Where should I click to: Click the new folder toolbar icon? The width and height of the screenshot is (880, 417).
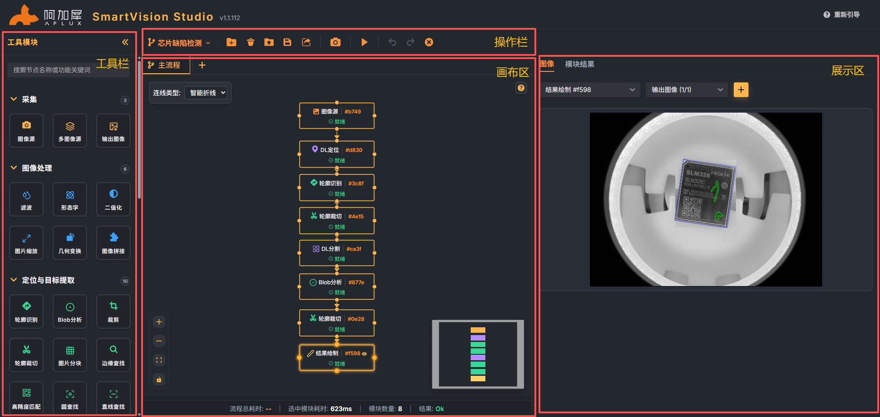tap(231, 42)
